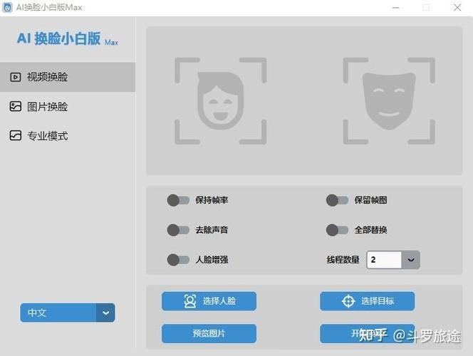Close the AI换脸小白版Max window

point(457,7)
